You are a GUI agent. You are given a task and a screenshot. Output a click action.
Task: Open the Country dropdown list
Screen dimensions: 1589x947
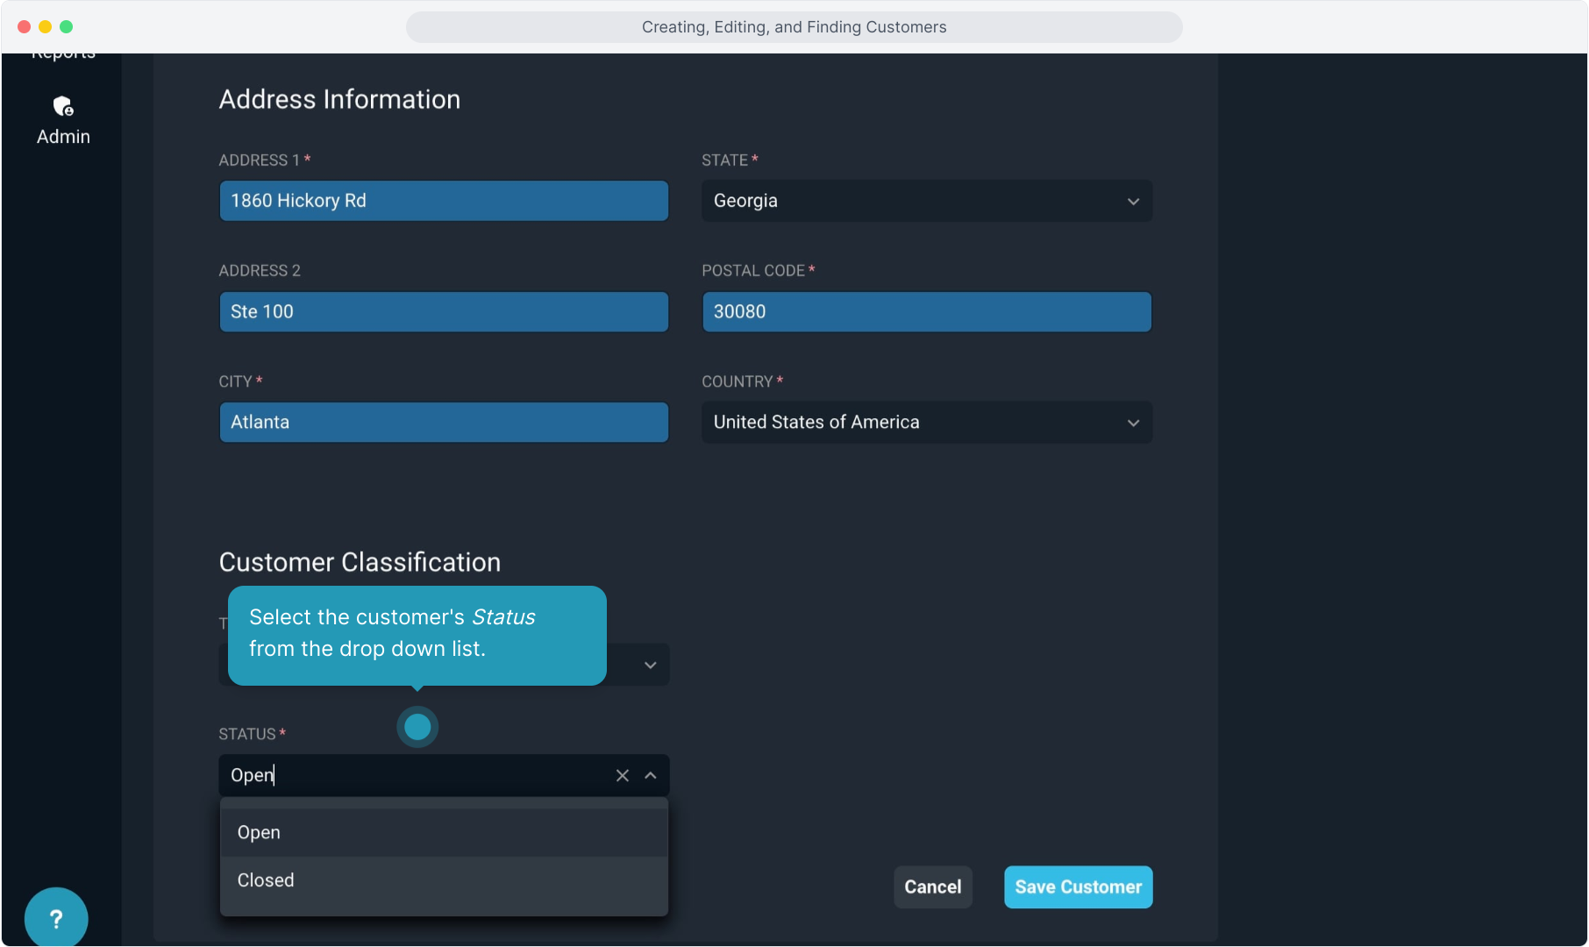point(926,423)
